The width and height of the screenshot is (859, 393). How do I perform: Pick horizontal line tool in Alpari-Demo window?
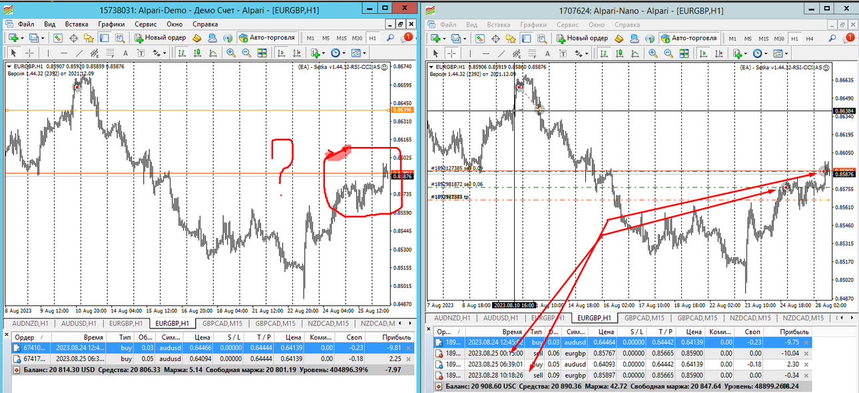pos(64,53)
